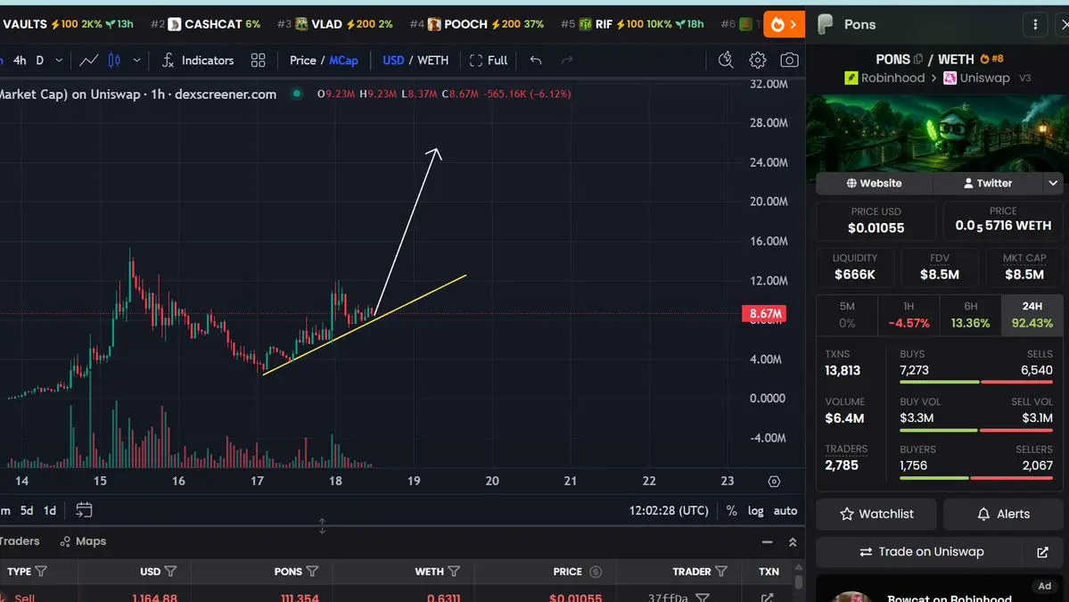The image size is (1069, 602).
Task: Expand the timeframe dropdown arrow
Action: point(60,61)
